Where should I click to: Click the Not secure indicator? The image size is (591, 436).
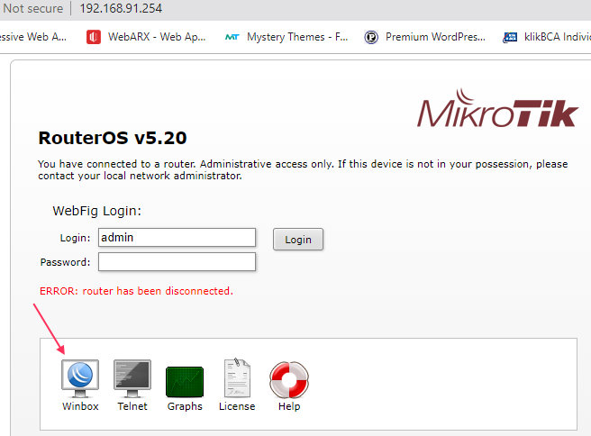(x=32, y=8)
